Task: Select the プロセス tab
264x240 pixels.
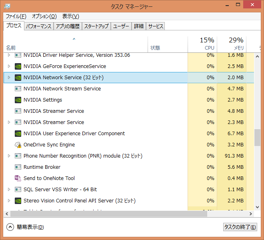Action: [14, 26]
